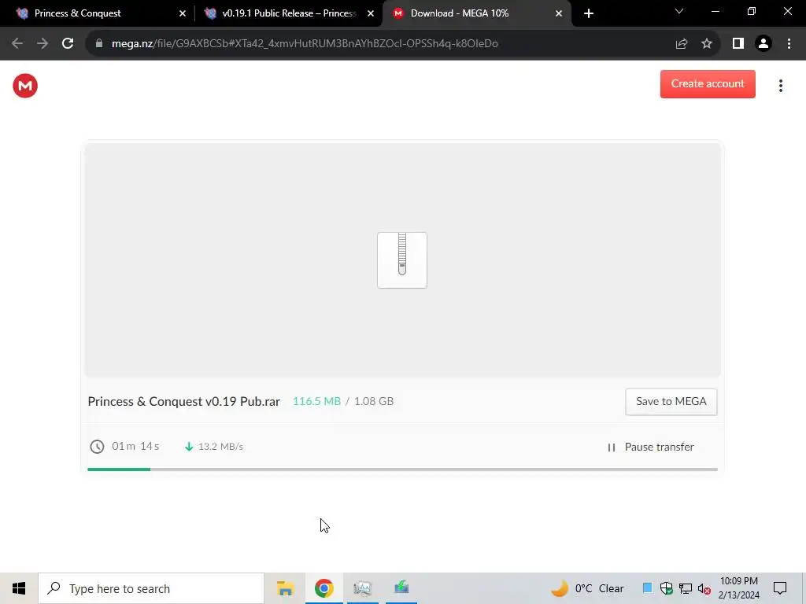Screen dimensions: 806x604
Task: Switch to v0.19.1 Public Release tab
Action: click(289, 13)
